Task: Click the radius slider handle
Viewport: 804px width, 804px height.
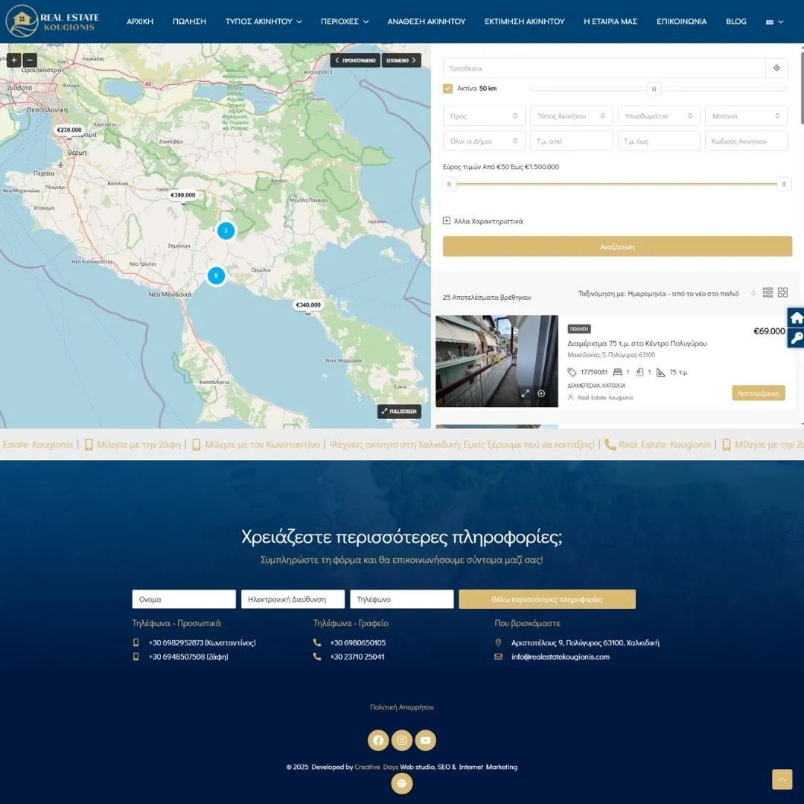Action: [x=654, y=89]
